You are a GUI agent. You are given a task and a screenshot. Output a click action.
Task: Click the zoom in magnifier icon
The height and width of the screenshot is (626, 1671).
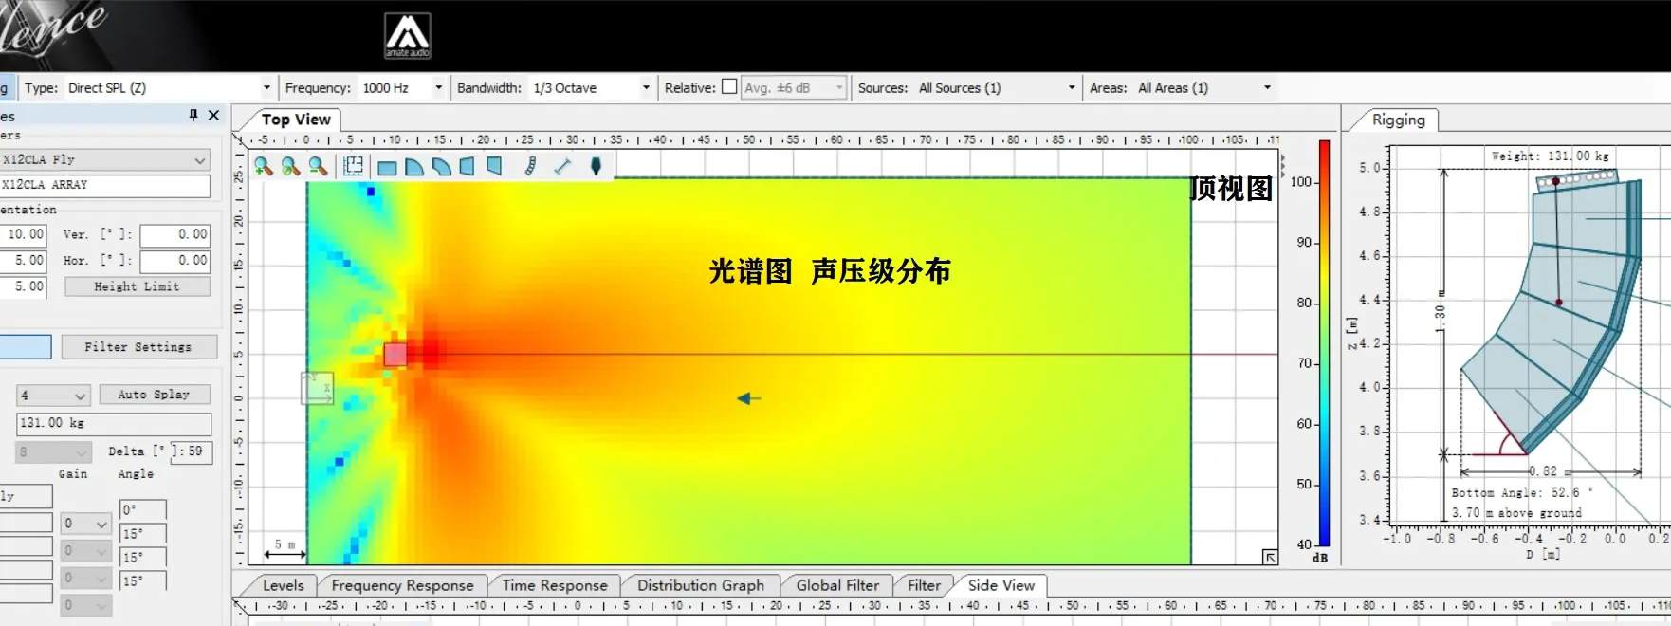click(264, 167)
